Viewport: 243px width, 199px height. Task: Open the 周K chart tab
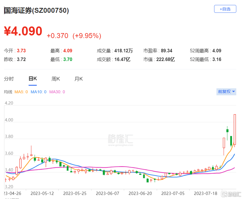click(56, 79)
